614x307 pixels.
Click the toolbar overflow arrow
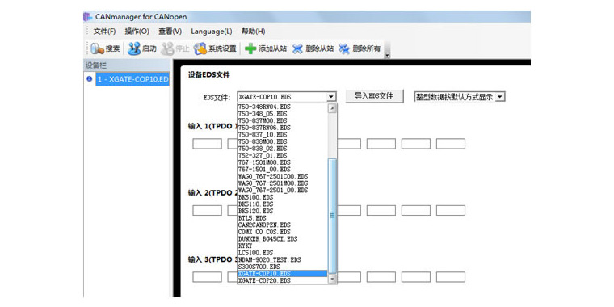[388, 55]
